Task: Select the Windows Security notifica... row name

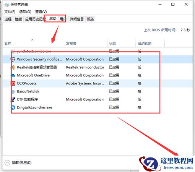Action: click(x=39, y=59)
